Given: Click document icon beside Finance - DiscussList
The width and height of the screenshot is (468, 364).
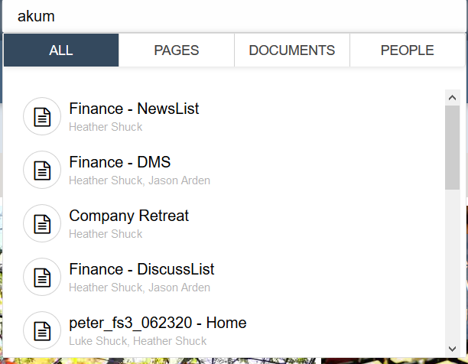Looking at the screenshot, I should (x=42, y=277).
